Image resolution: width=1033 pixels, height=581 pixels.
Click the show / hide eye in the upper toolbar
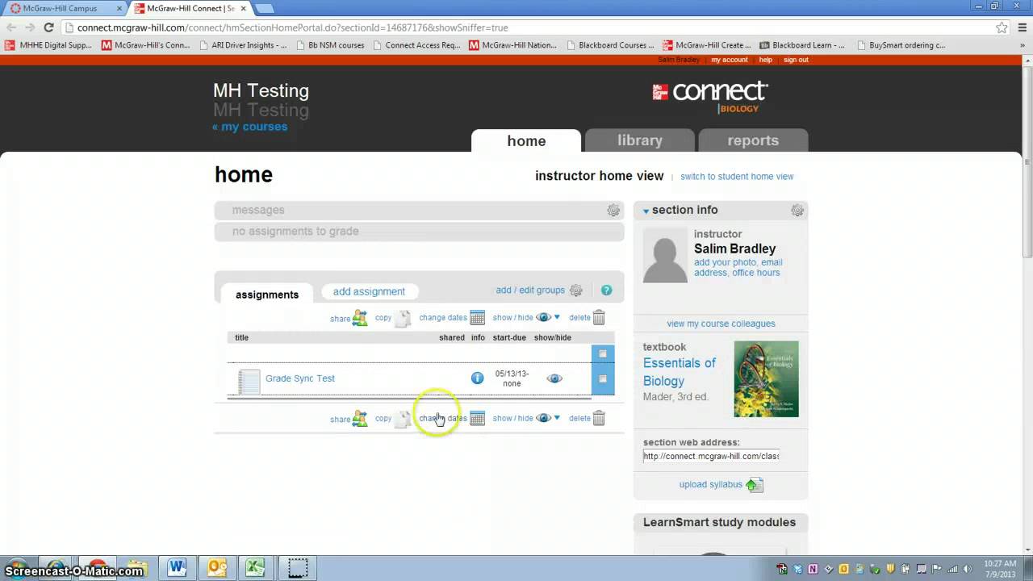543,317
